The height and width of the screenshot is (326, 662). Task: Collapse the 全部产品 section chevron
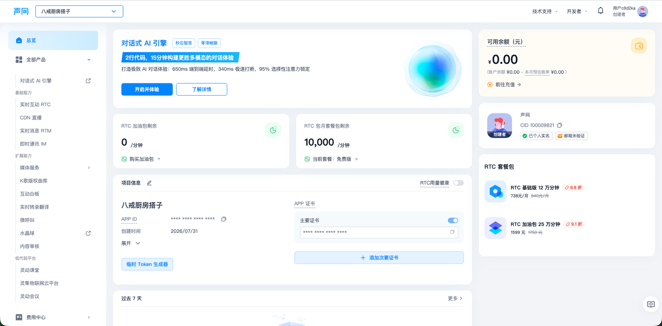[89, 60]
